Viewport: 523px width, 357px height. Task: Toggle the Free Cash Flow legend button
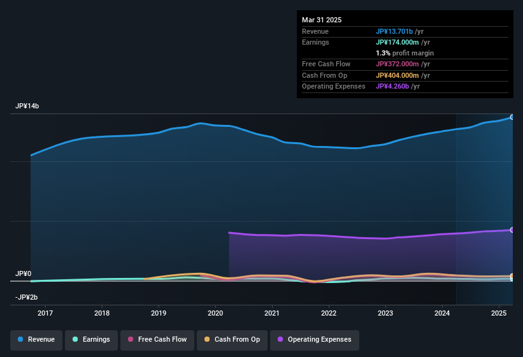coord(157,340)
